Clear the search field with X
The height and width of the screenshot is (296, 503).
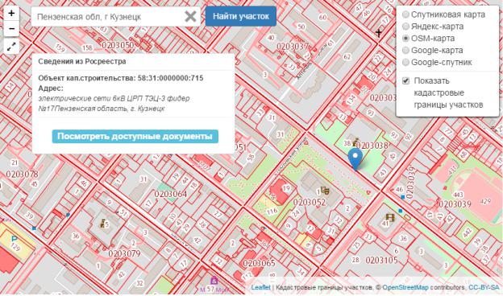click(x=190, y=16)
